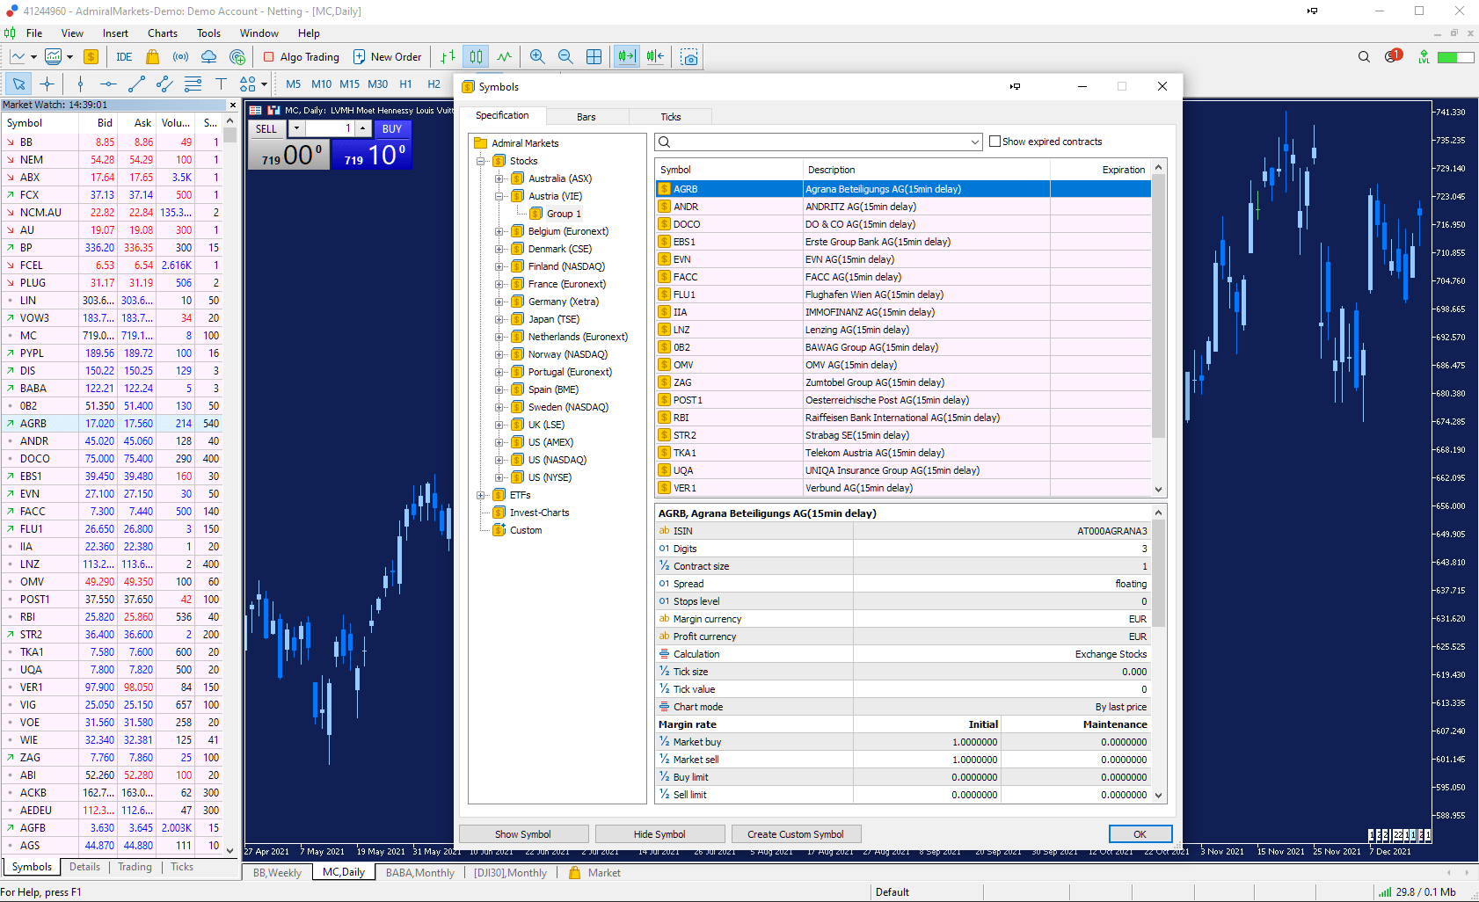
Task: Click the copy trading signals icon
Action: coord(237,57)
